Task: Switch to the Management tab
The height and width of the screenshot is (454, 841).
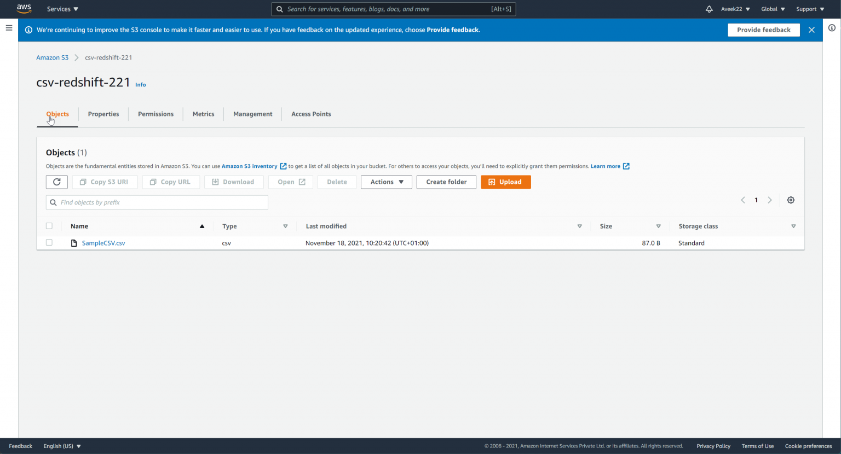Action: [252, 114]
